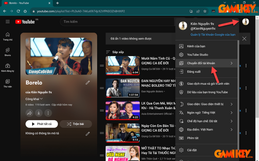Click browser back arrow
The width and height of the screenshot is (259, 161).
[5, 11]
